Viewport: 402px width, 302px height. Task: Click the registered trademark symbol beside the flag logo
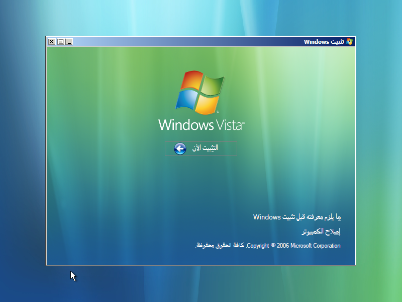pos(218,112)
